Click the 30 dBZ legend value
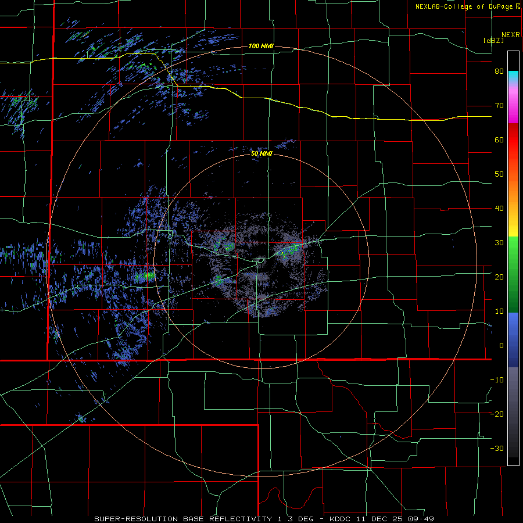Viewport: 523px width, 523px height. (x=499, y=243)
